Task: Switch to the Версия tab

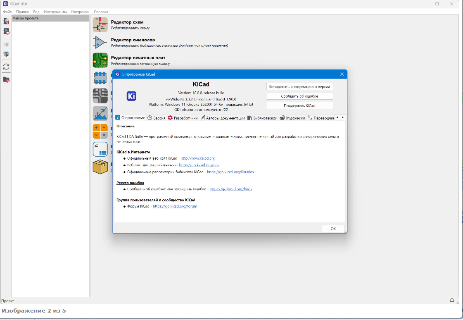Action: coord(157,118)
